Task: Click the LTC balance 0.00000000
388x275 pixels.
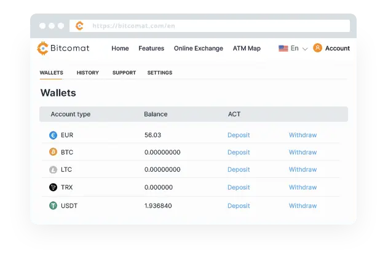Action: 162,170
